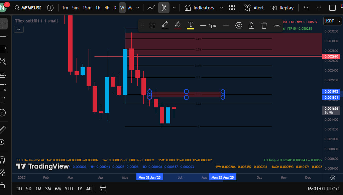Select the weekly W timeframe

pos(122,8)
